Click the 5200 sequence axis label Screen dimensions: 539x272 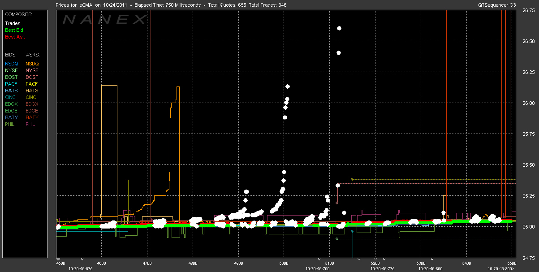point(375,263)
